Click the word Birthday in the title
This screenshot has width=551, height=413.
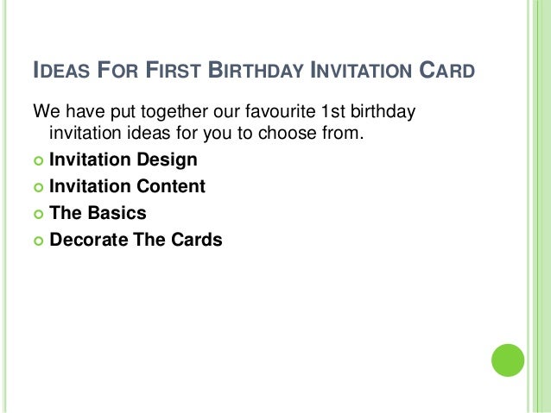point(256,70)
